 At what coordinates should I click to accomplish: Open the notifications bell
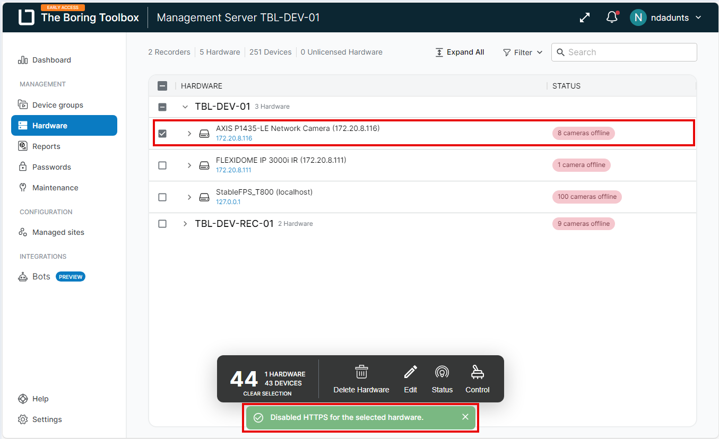[612, 17]
